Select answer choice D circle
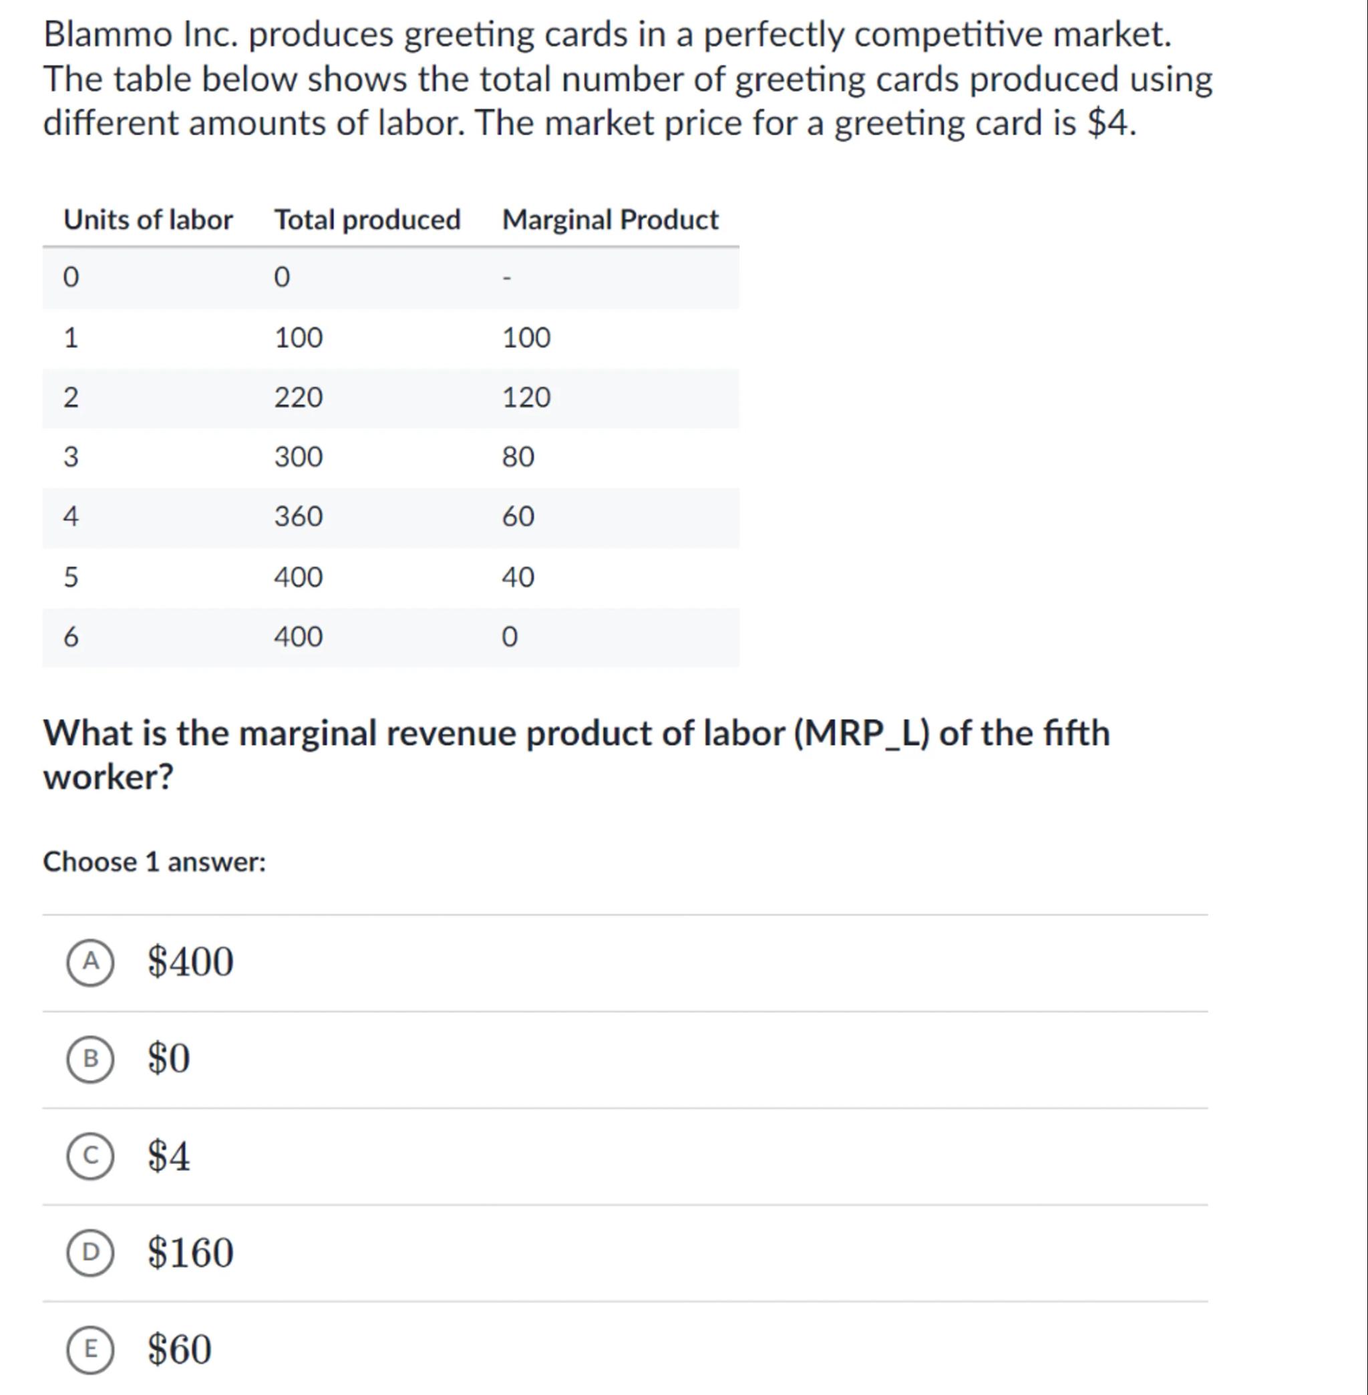 tap(90, 1253)
